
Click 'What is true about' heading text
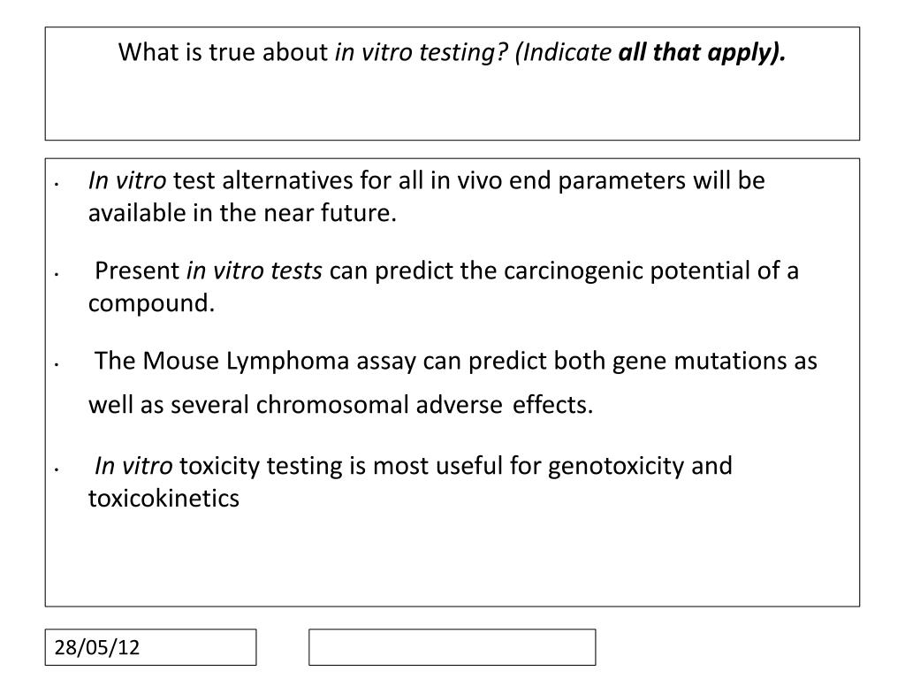tap(223, 52)
